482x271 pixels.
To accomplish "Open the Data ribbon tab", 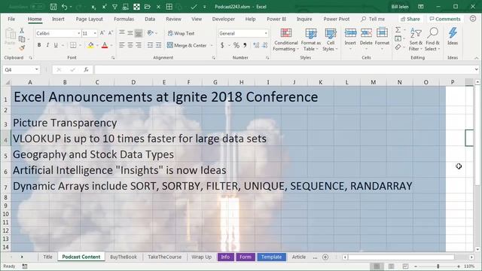I will pyautogui.click(x=150, y=19).
